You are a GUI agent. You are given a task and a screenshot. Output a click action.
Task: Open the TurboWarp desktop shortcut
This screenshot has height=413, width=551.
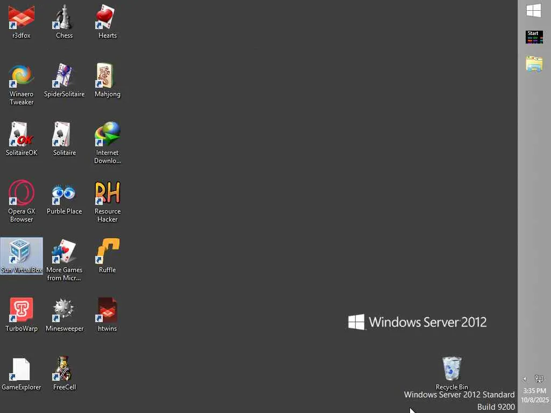[x=22, y=315]
